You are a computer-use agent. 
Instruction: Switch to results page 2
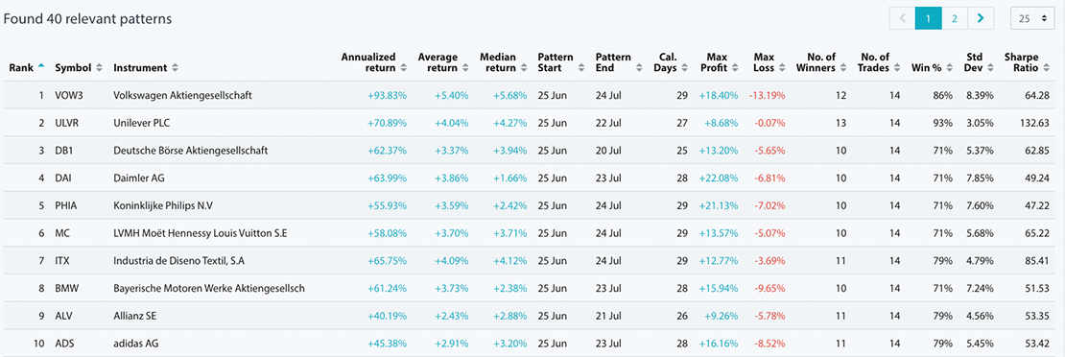coord(955,18)
